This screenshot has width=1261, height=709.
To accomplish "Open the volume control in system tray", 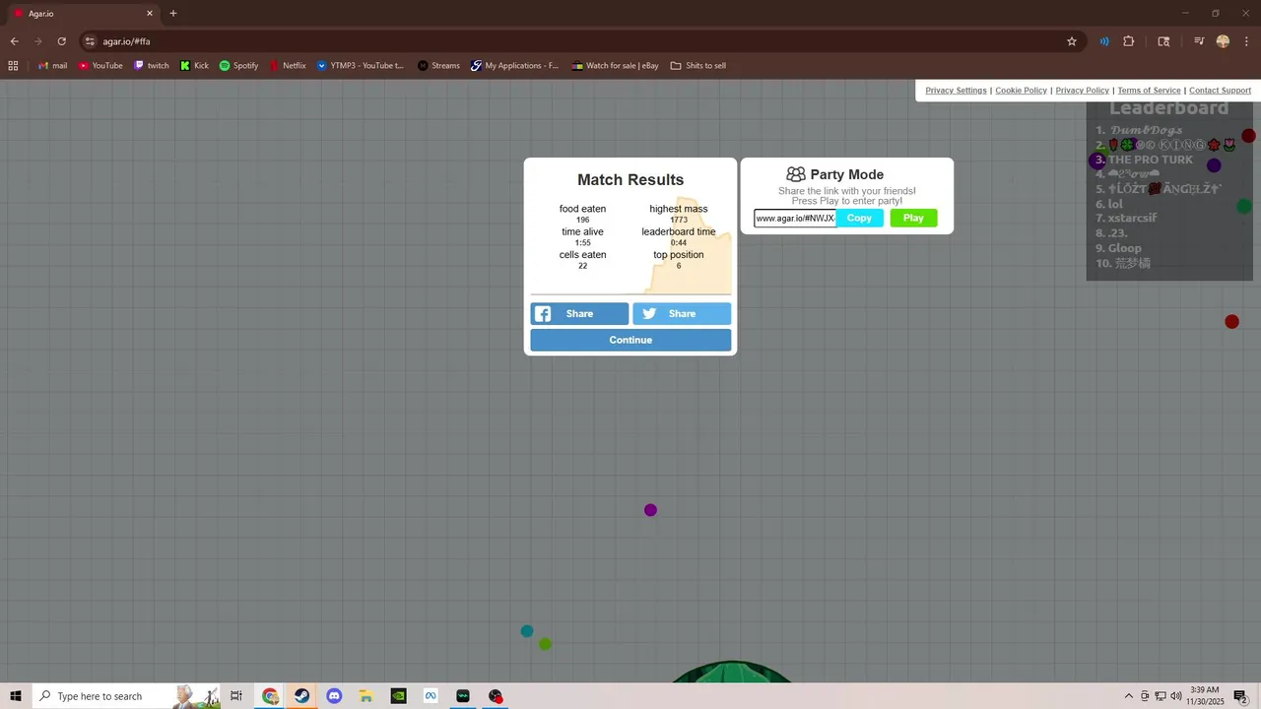I will point(1176,696).
